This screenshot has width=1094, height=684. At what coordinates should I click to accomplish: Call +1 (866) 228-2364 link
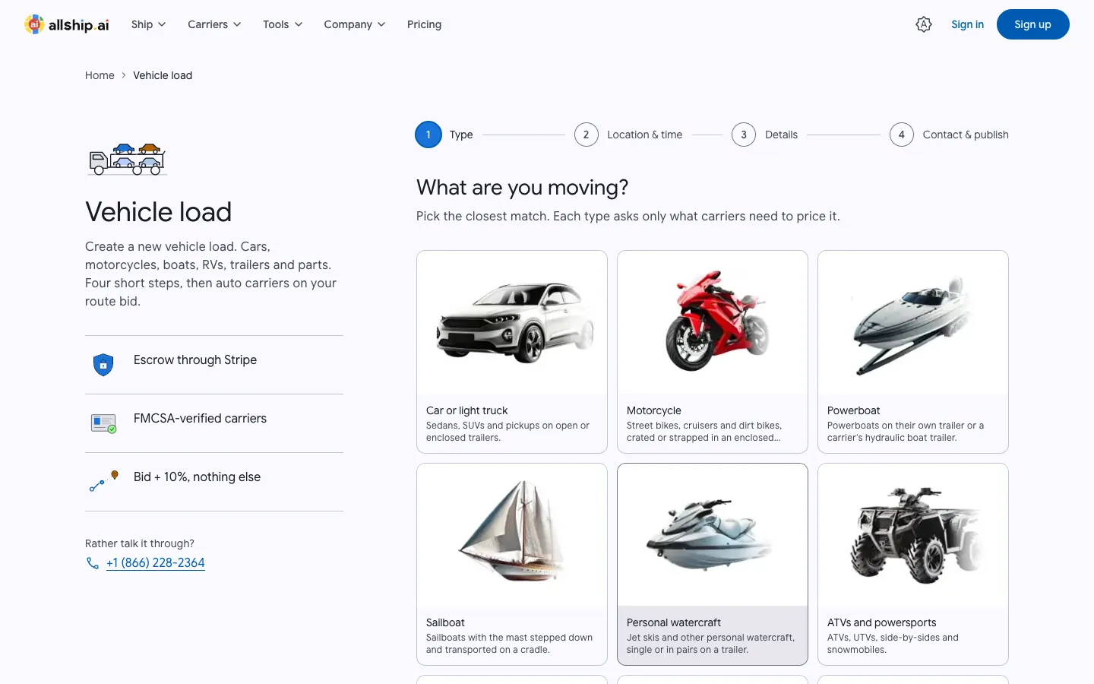click(156, 563)
